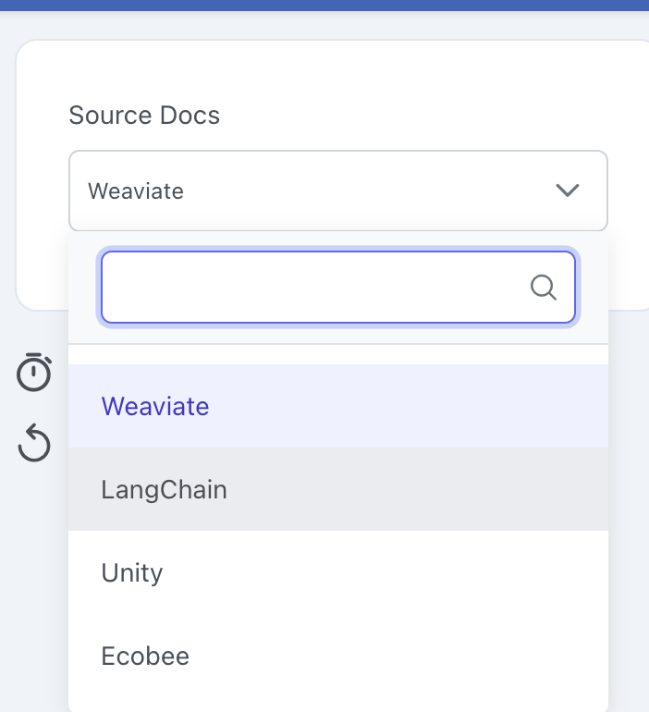The height and width of the screenshot is (712, 649).
Task: Click the Source Docs label
Action: (144, 115)
